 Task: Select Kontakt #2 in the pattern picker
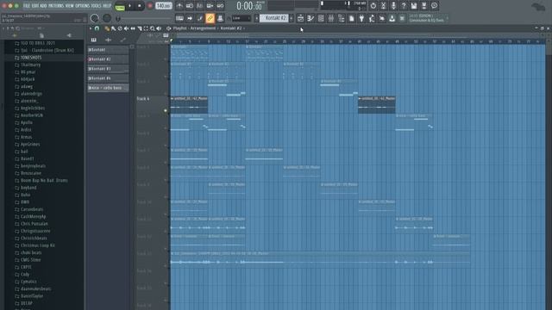tap(108, 59)
